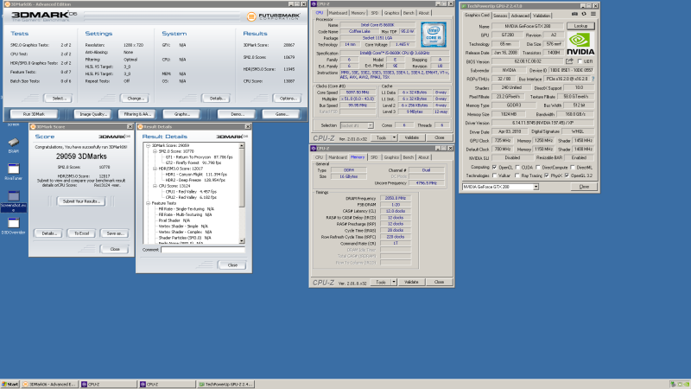The image size is (691, 389).
Task: Collapse the 3DMark Score tree node
Action: point(148,145)
